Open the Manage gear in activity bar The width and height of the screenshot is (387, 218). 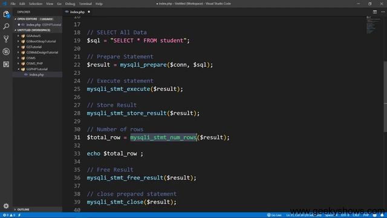(x=6, y=206)
